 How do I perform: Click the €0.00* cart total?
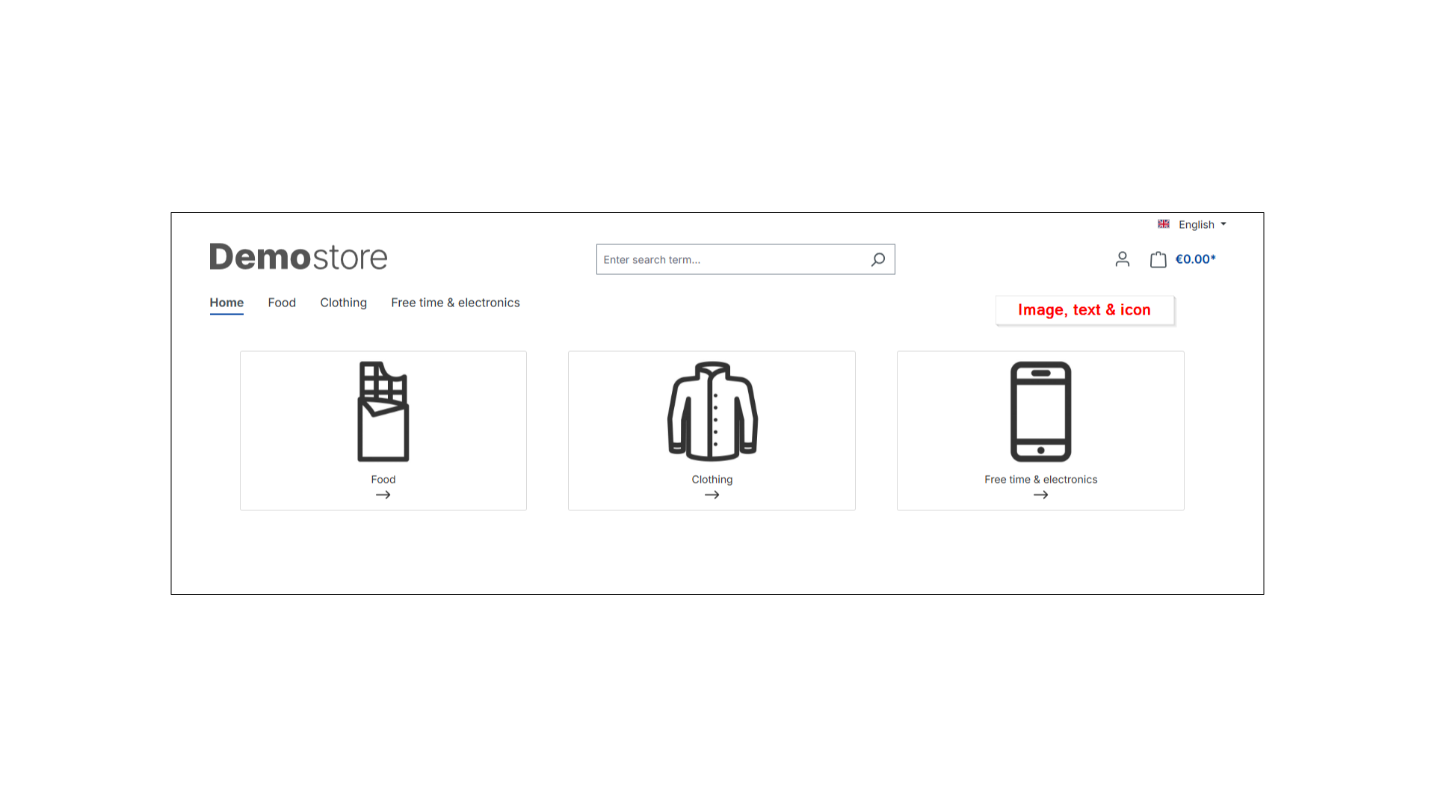tap(1196, 259)
